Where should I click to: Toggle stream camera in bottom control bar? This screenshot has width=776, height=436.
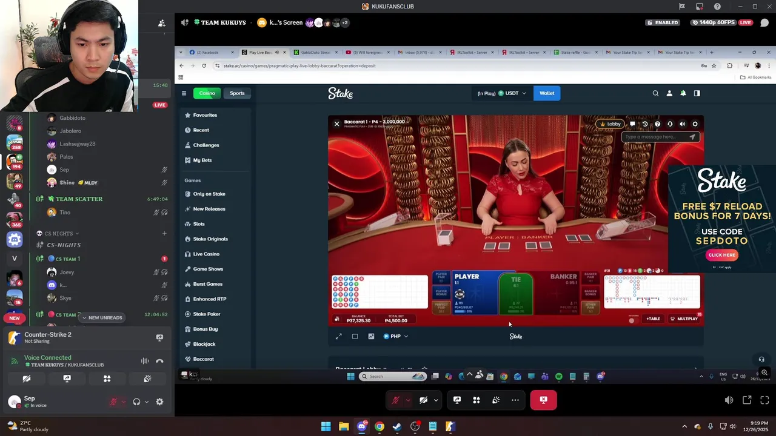423,400
